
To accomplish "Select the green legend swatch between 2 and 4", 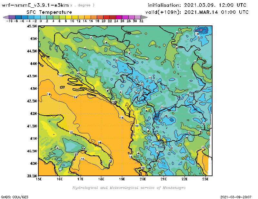I will tap(50, 17).
